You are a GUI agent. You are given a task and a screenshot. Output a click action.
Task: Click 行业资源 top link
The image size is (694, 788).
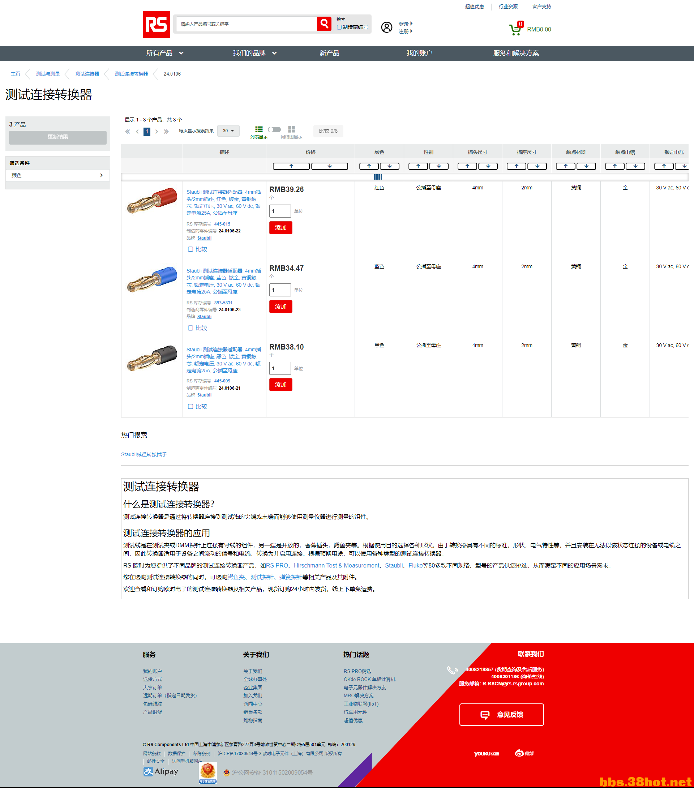pyautogui.click(x=508, y=7)
